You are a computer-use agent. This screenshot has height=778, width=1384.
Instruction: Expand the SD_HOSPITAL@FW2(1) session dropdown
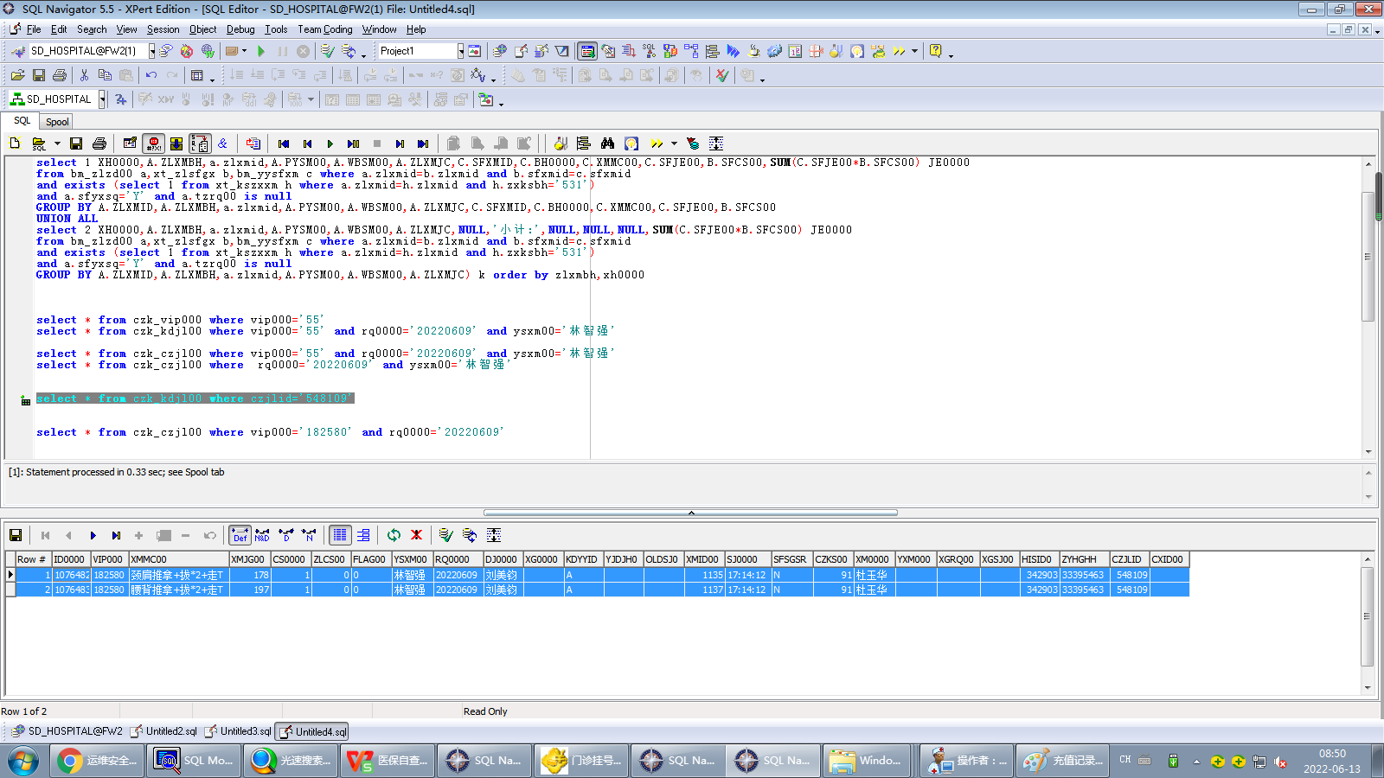click(x=152, y=51)
